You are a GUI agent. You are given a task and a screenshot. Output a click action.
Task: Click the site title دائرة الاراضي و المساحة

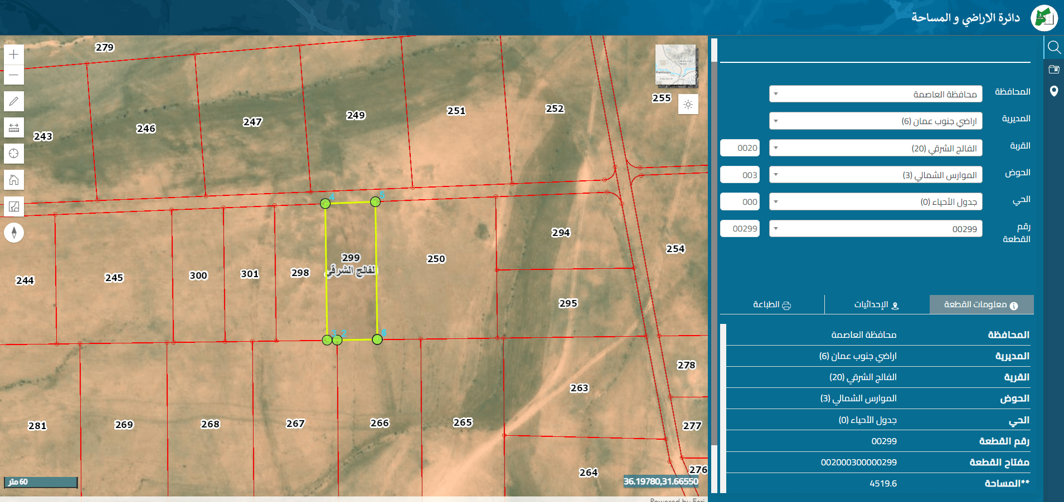pos(965,18)
